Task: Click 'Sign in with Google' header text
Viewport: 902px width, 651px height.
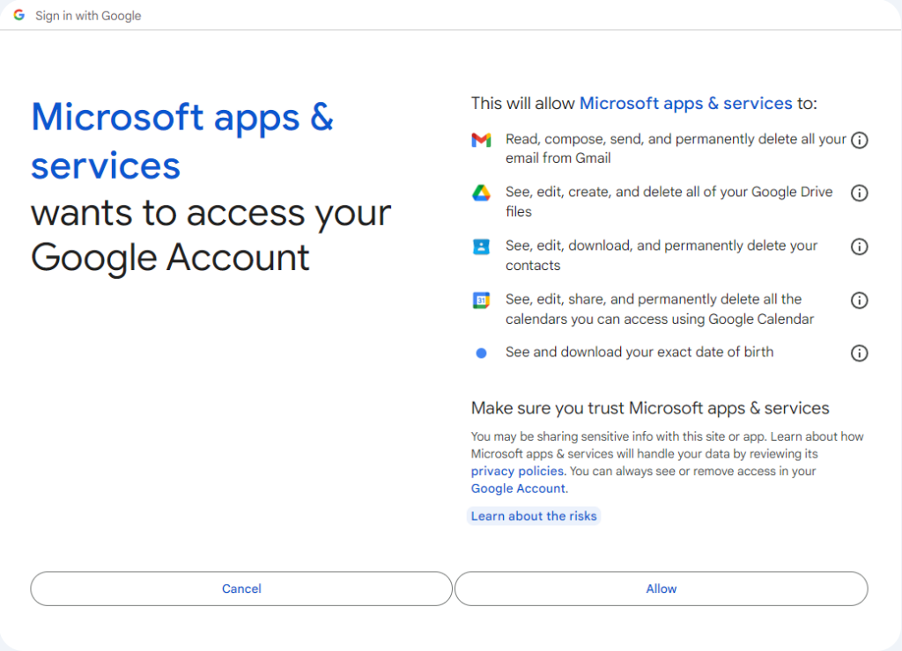Action: (x=88, y=16)
